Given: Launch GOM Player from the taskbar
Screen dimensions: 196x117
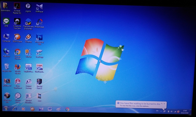Looking at the screenshot, I should pos(32,109).
